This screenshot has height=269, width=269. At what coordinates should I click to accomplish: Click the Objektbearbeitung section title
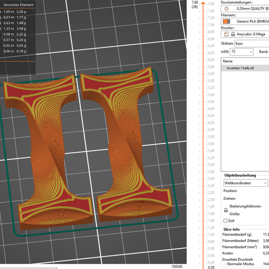pyautogui.click(x=240, y=175)
